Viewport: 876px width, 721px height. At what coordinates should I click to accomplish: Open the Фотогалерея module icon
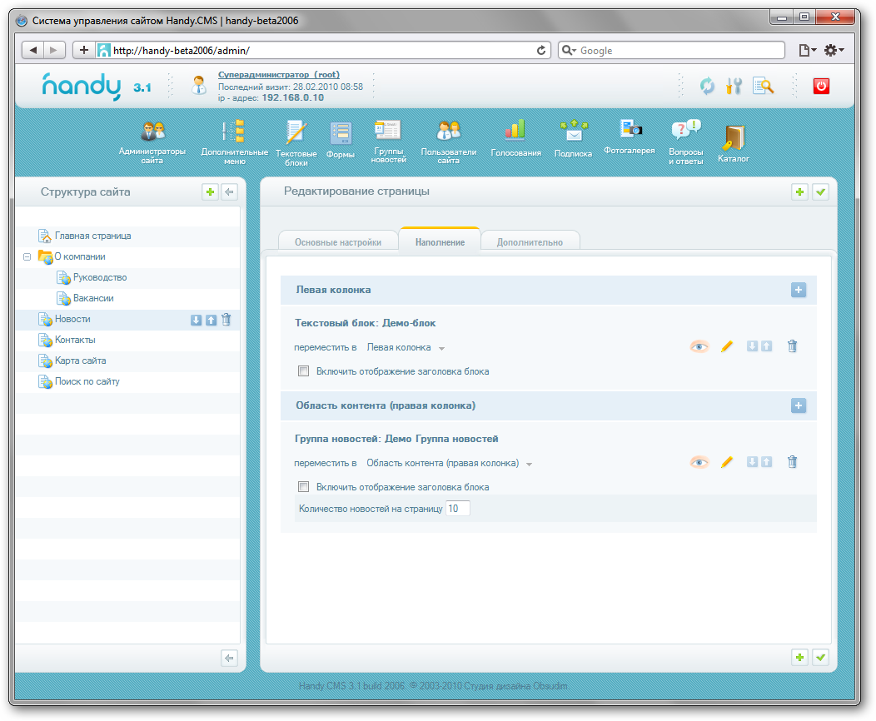[x=629, y=130]
